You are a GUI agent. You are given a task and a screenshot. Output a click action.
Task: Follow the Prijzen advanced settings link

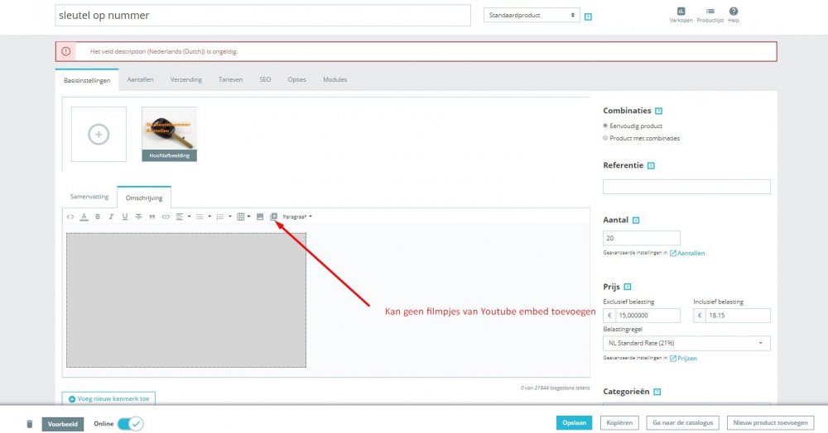[x=683, y=358]
